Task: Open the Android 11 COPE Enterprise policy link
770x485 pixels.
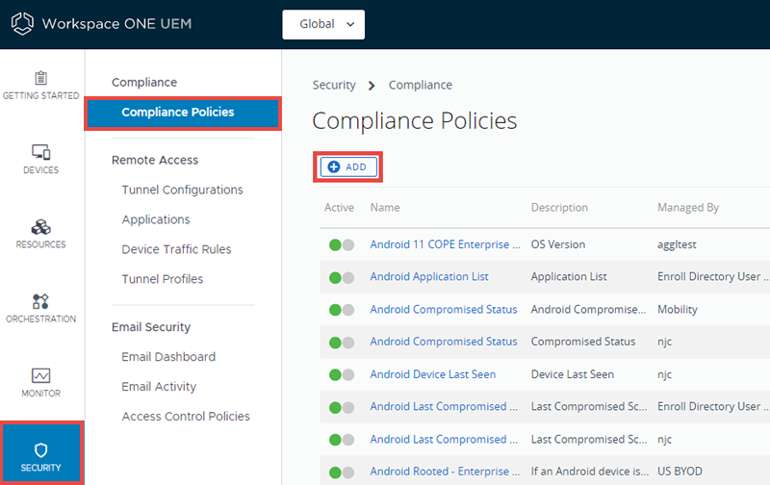Action: (x=445, y=244)
